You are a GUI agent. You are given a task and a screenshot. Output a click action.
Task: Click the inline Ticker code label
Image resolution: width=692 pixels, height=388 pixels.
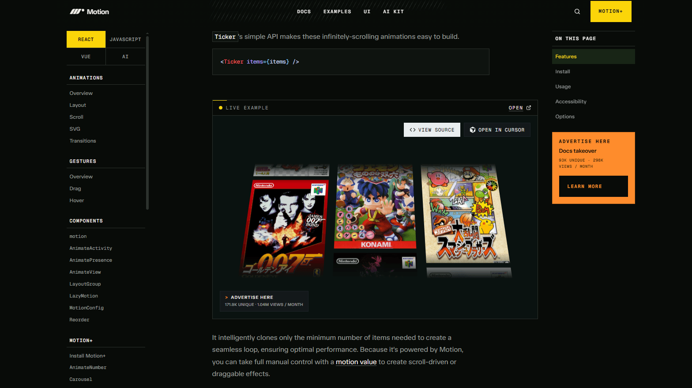tap(225, 37)
